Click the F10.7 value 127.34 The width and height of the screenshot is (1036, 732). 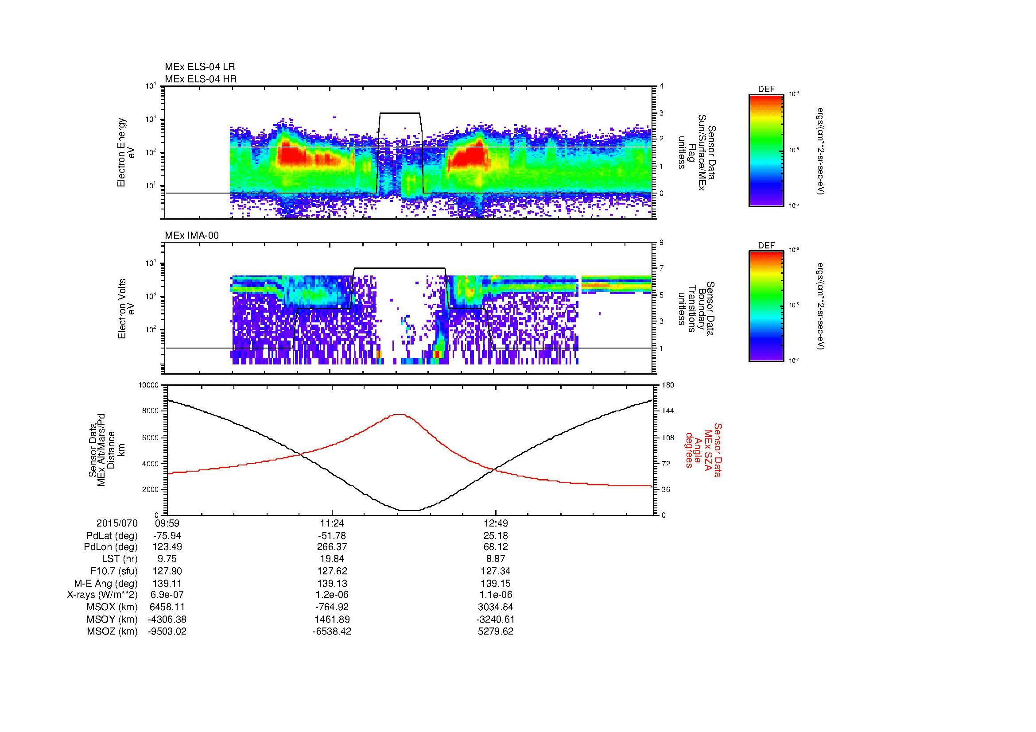pos(496,571)
